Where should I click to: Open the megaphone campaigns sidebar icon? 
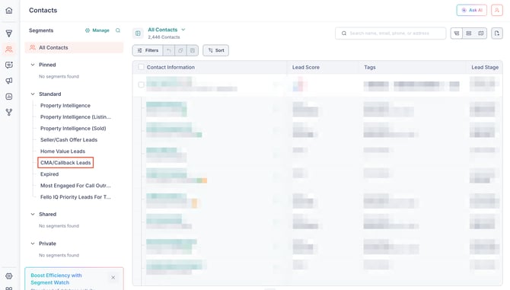click(x=9, y=81)
